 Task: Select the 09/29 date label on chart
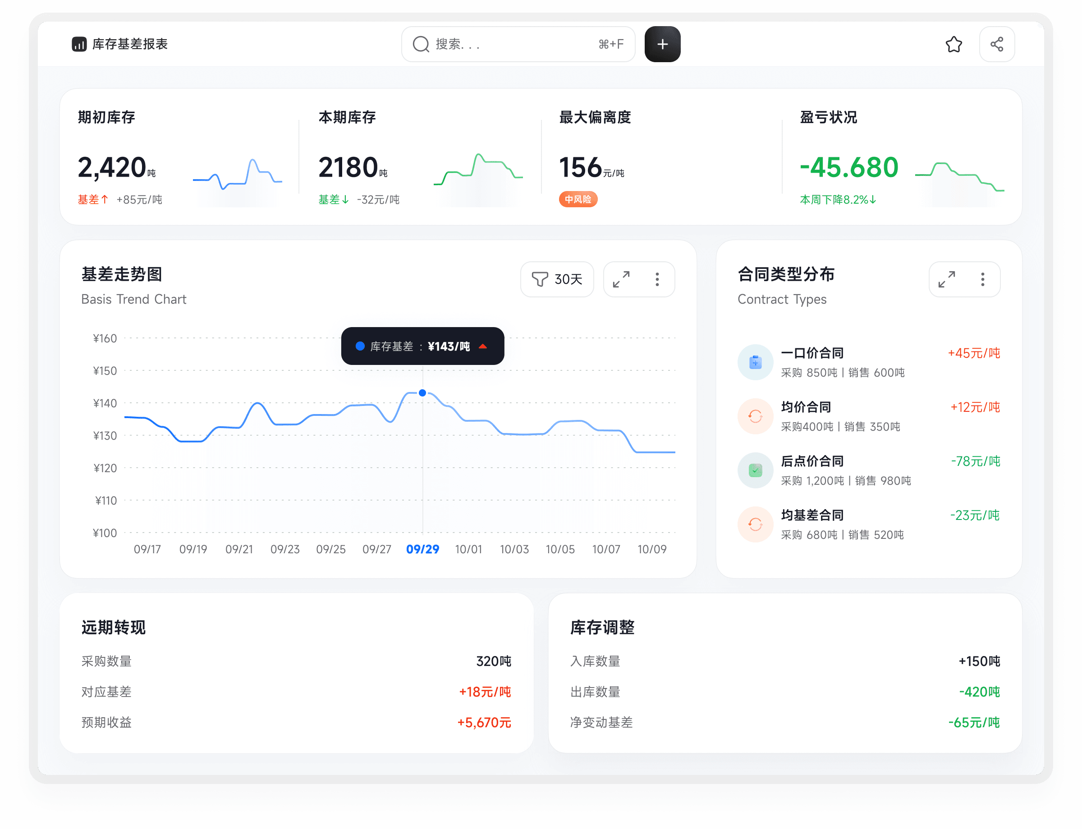(422, 549)
